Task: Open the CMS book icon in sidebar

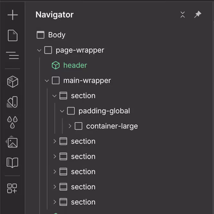Action: point(12,162)
